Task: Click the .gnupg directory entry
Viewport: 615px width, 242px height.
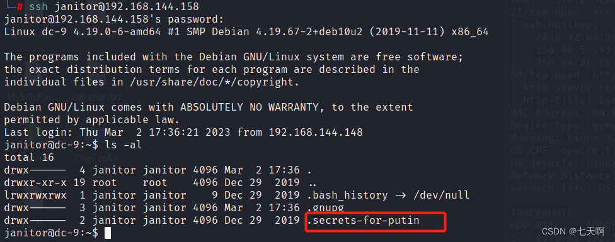Action: pyautogui.click(x=326, y=207)
